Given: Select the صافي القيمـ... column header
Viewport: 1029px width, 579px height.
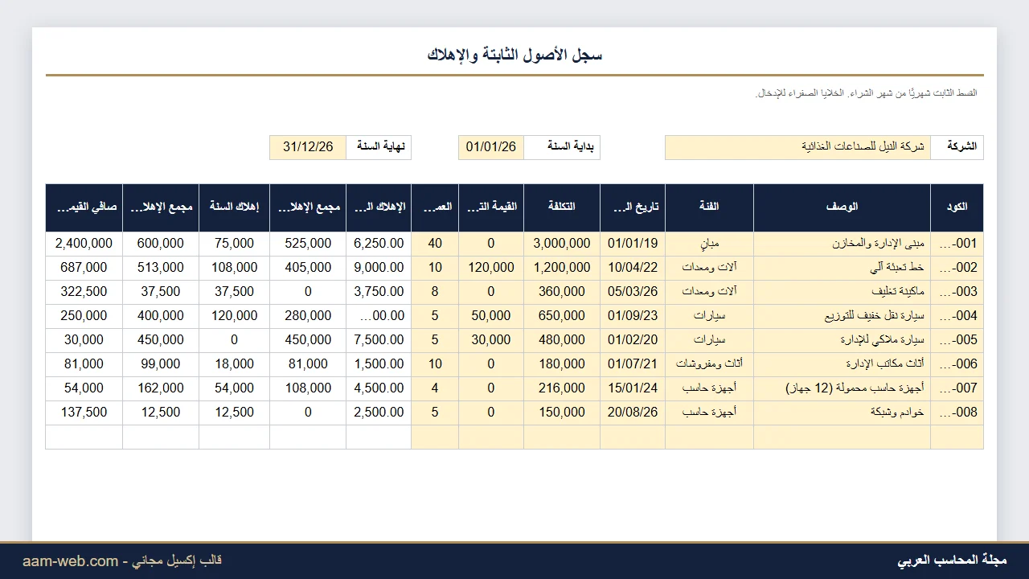Looking at the screenshot, I should tap(84, 207).
